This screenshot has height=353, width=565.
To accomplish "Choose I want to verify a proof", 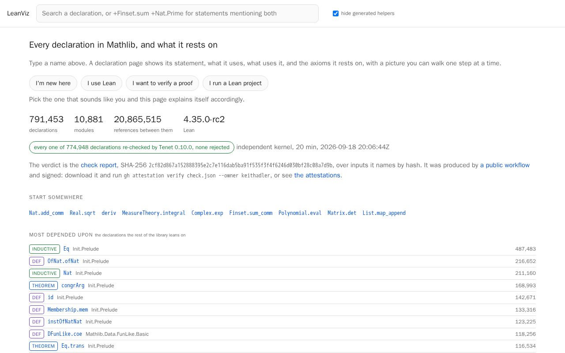I will coord(162,83).
